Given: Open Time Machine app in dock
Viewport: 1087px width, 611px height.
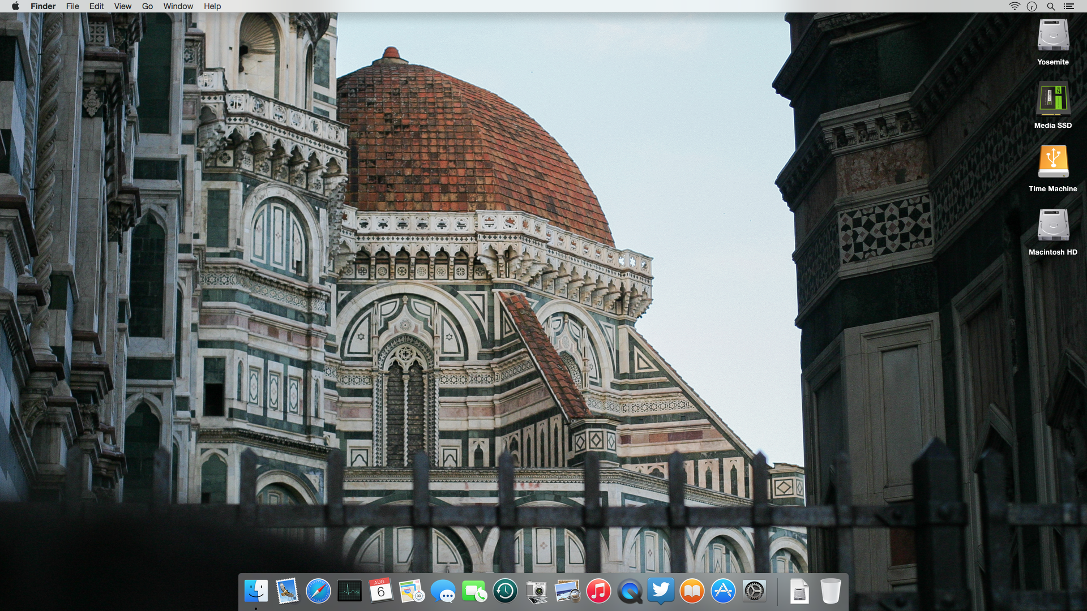Looking at the screenshot, I should 505,592.
